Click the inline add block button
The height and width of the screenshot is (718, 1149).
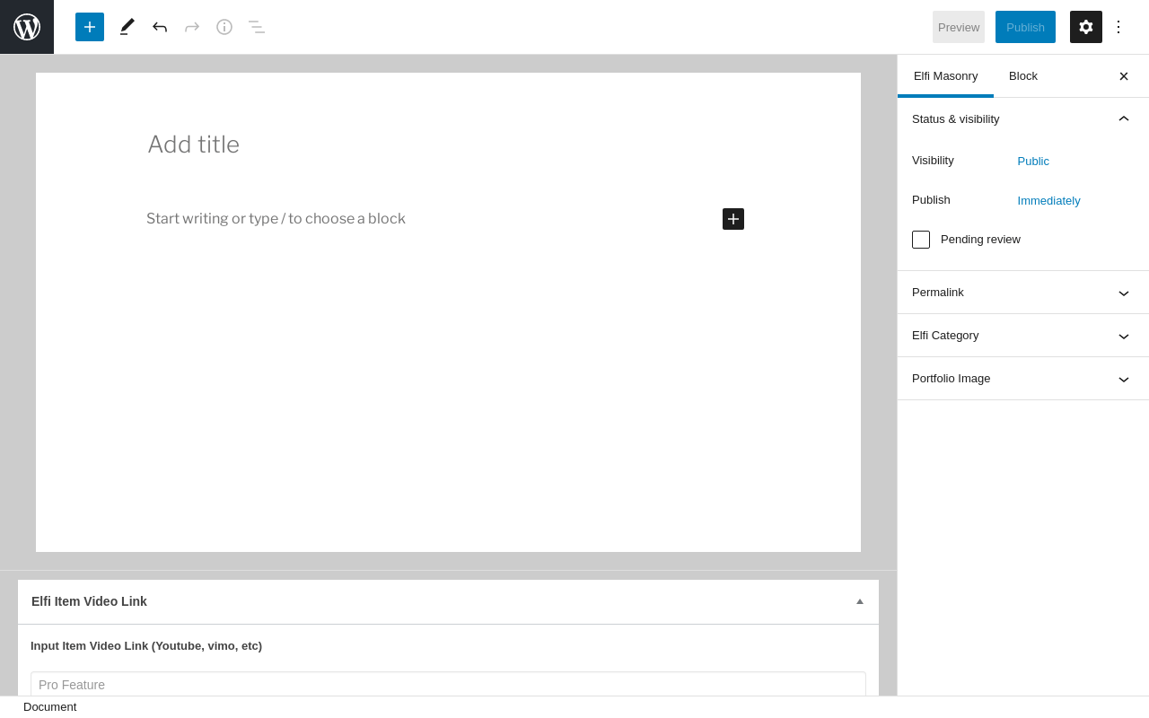(x=733, y=219)
